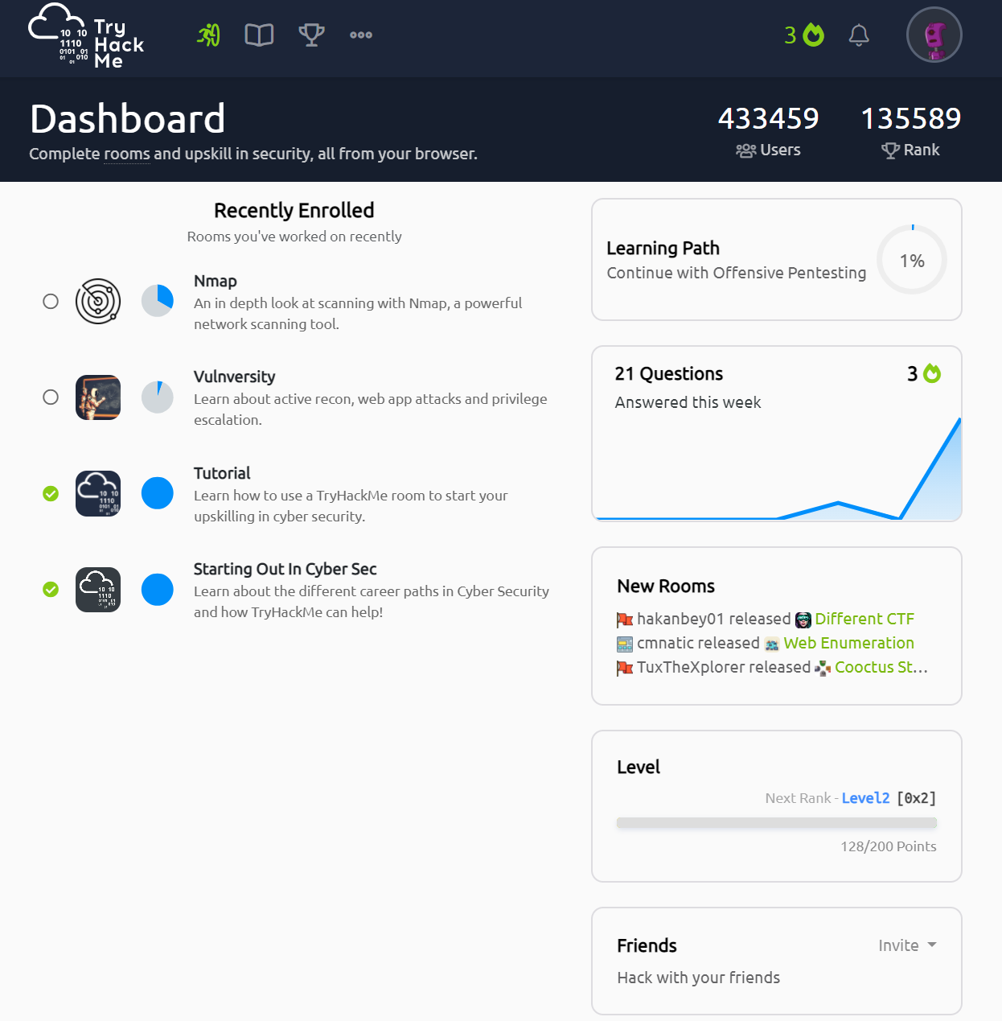The height and width of the screenshot is (1021, 1002).
Task: Open the running-man learn icon
Action: (209, 35)
